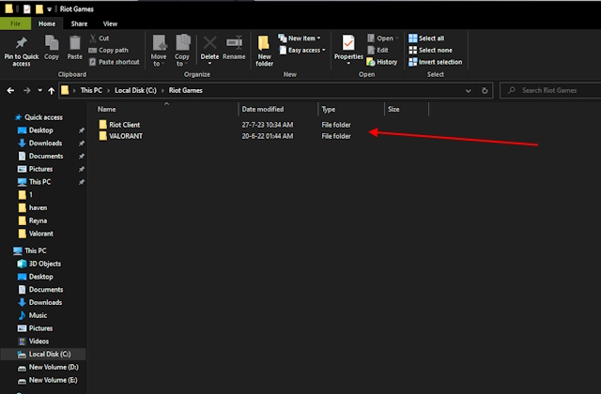601x394 pixels.
Task: Open the Easy access dropdown
Action: (x=302, y=50)
